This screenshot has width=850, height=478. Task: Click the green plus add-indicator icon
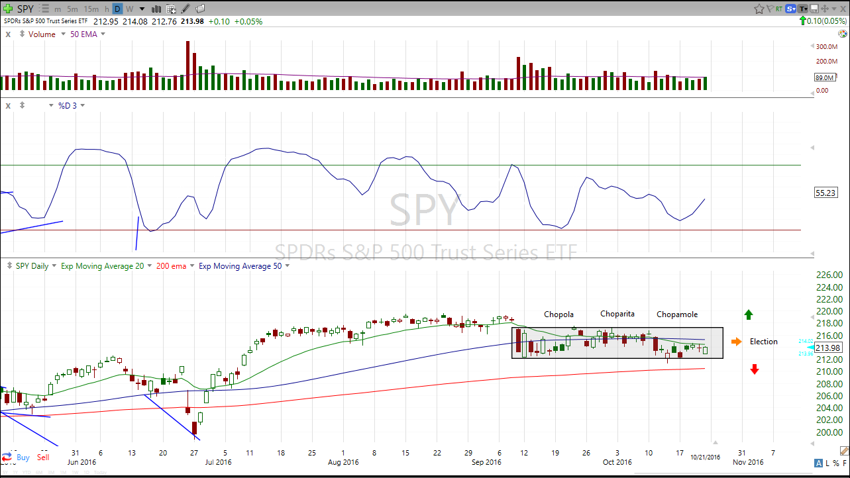9,9
